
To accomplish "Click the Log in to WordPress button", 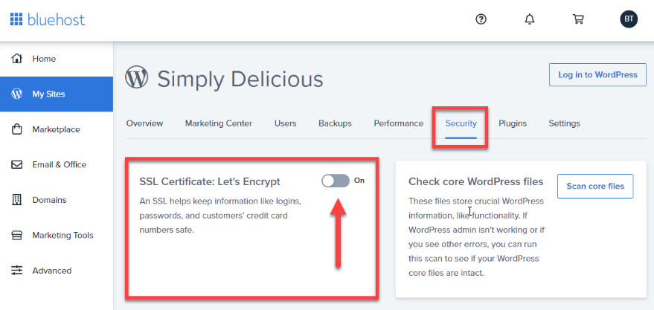I will [597, 75].
